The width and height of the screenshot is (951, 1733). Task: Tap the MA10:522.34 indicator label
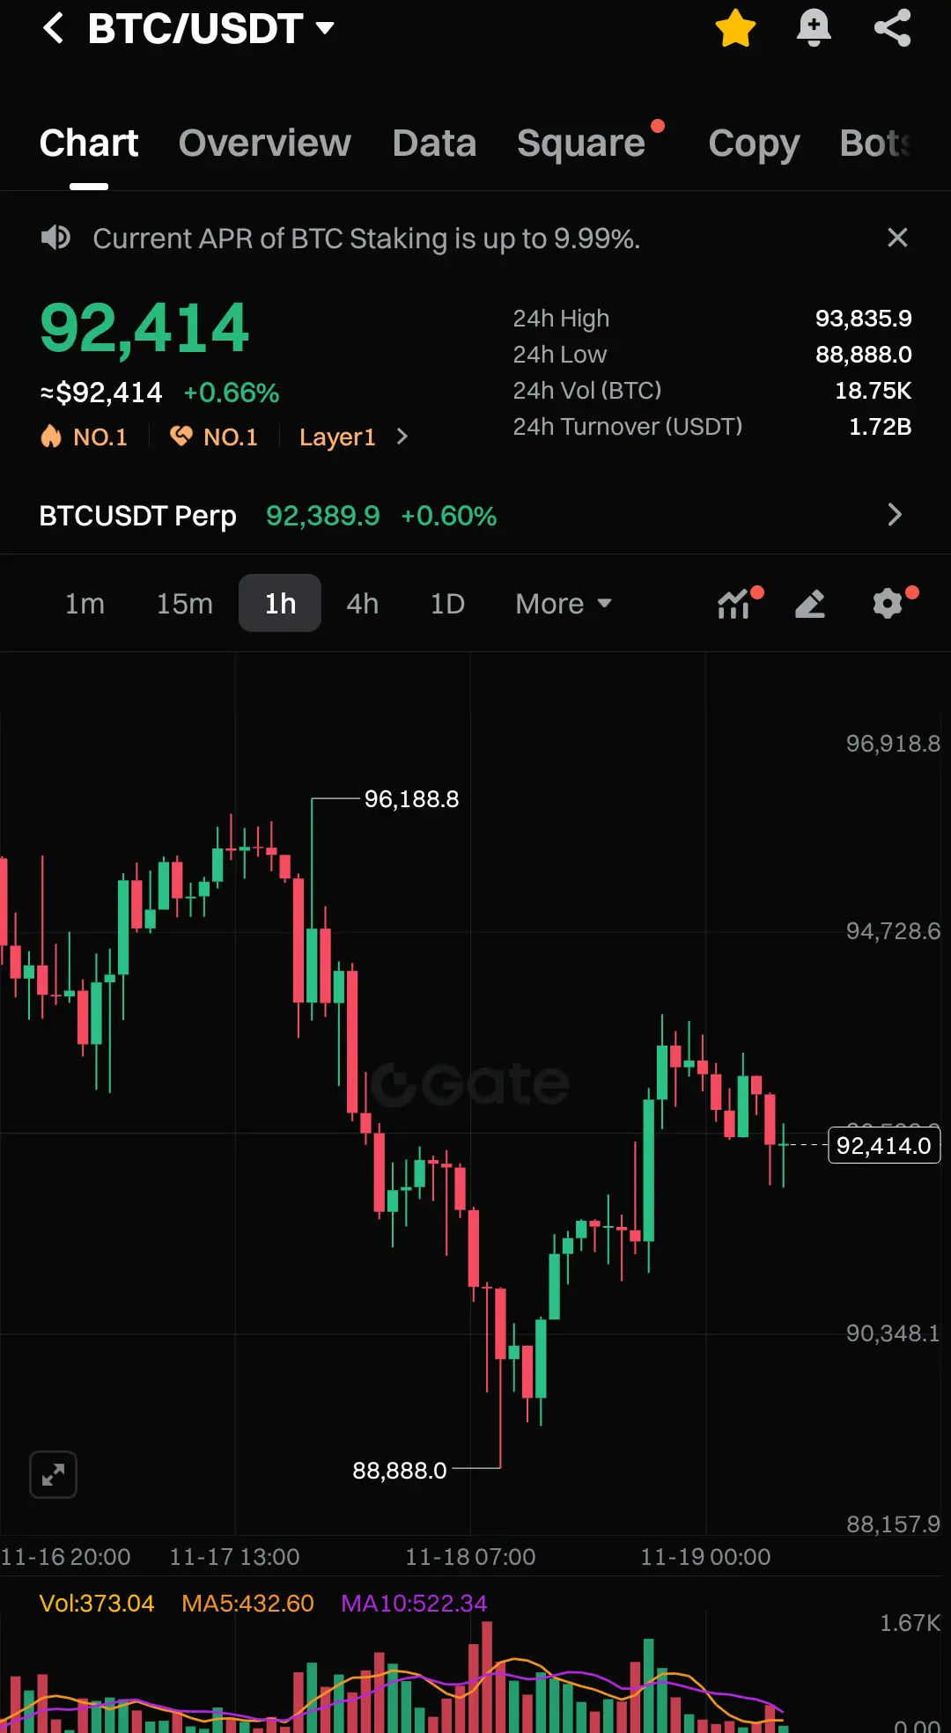point(414,1604)
